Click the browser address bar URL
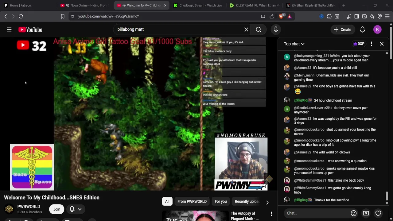The width and height of the screenshot is (393, 221). pos(108,16)
